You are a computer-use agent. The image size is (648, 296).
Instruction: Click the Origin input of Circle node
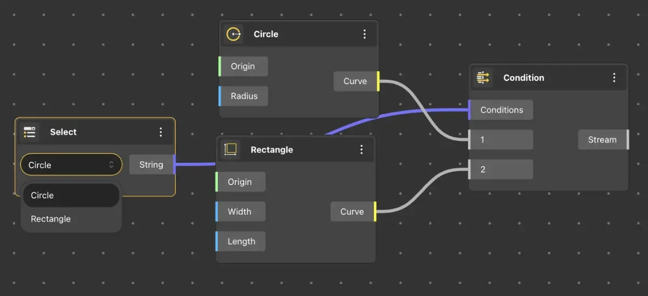(x=243, y=66)
